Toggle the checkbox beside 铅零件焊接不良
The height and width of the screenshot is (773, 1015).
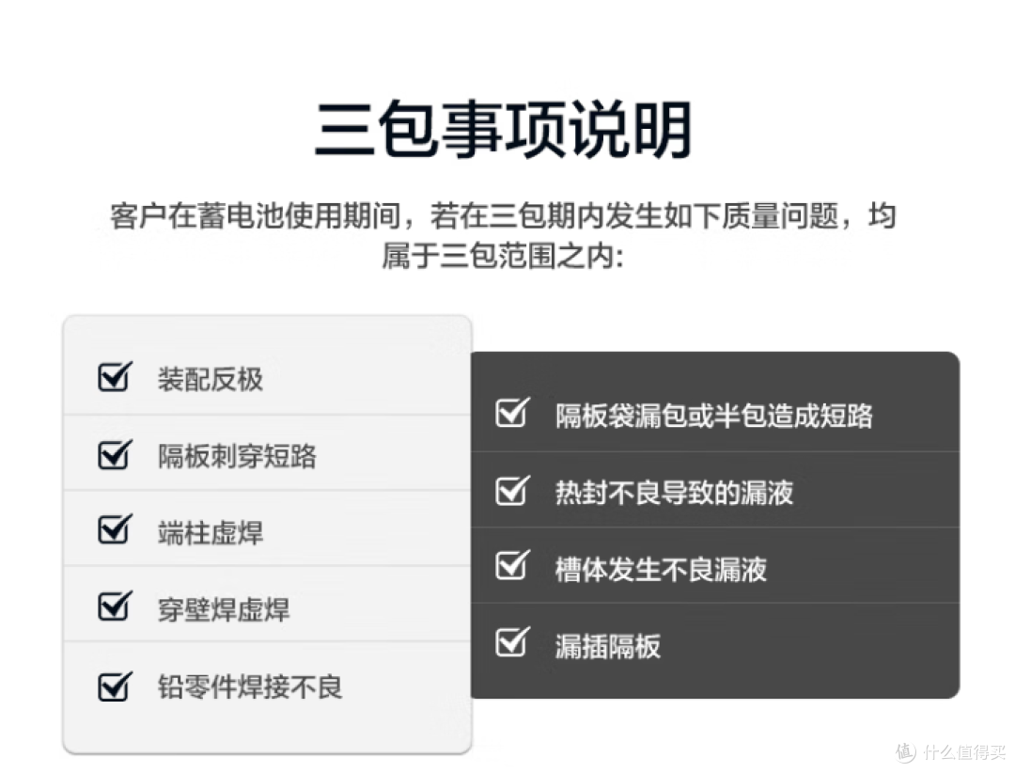point(115,686)
